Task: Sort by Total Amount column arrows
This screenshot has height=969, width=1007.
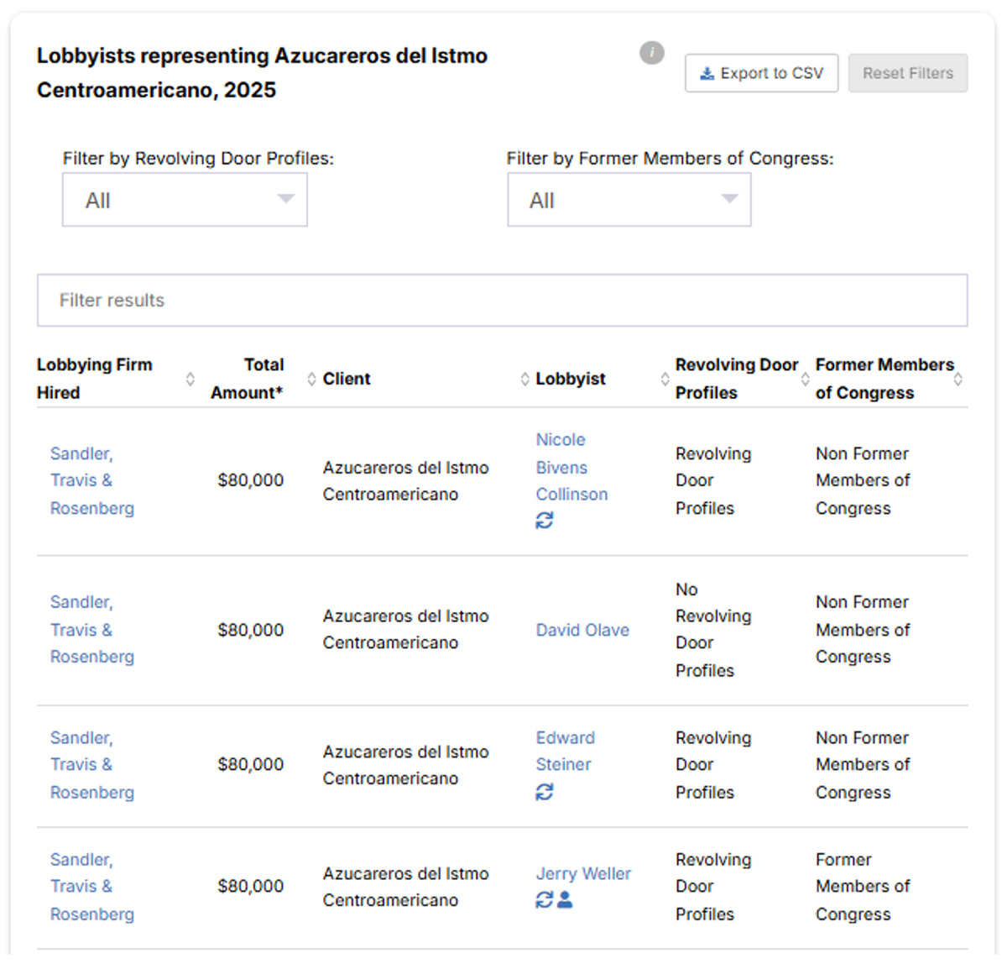Action: pos(311,379)
